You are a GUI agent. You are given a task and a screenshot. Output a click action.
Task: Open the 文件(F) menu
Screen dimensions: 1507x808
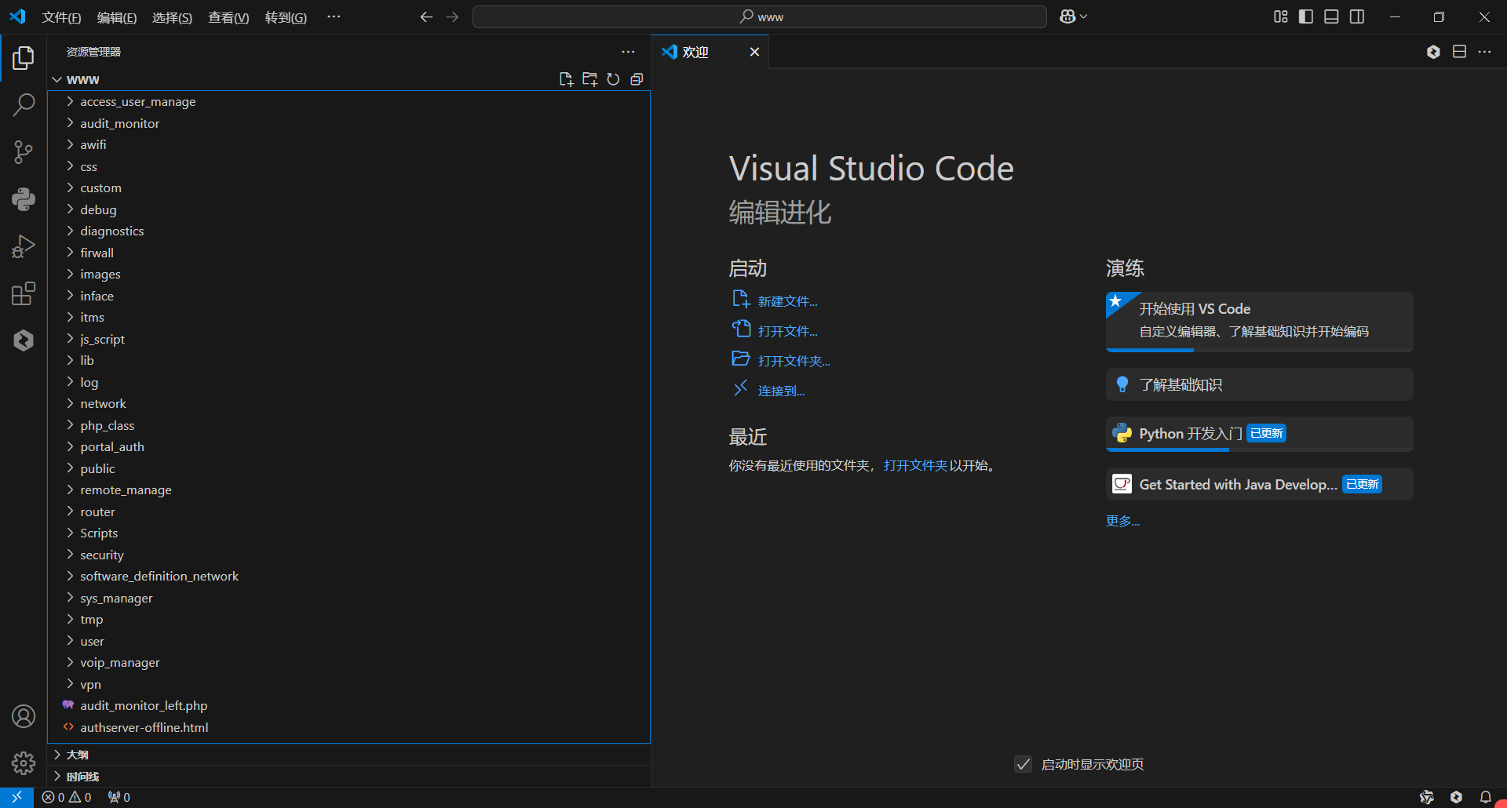tap(61, 17)
